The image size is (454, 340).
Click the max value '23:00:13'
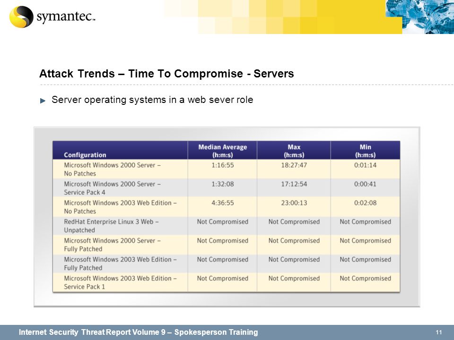click(x=294, y=203)
